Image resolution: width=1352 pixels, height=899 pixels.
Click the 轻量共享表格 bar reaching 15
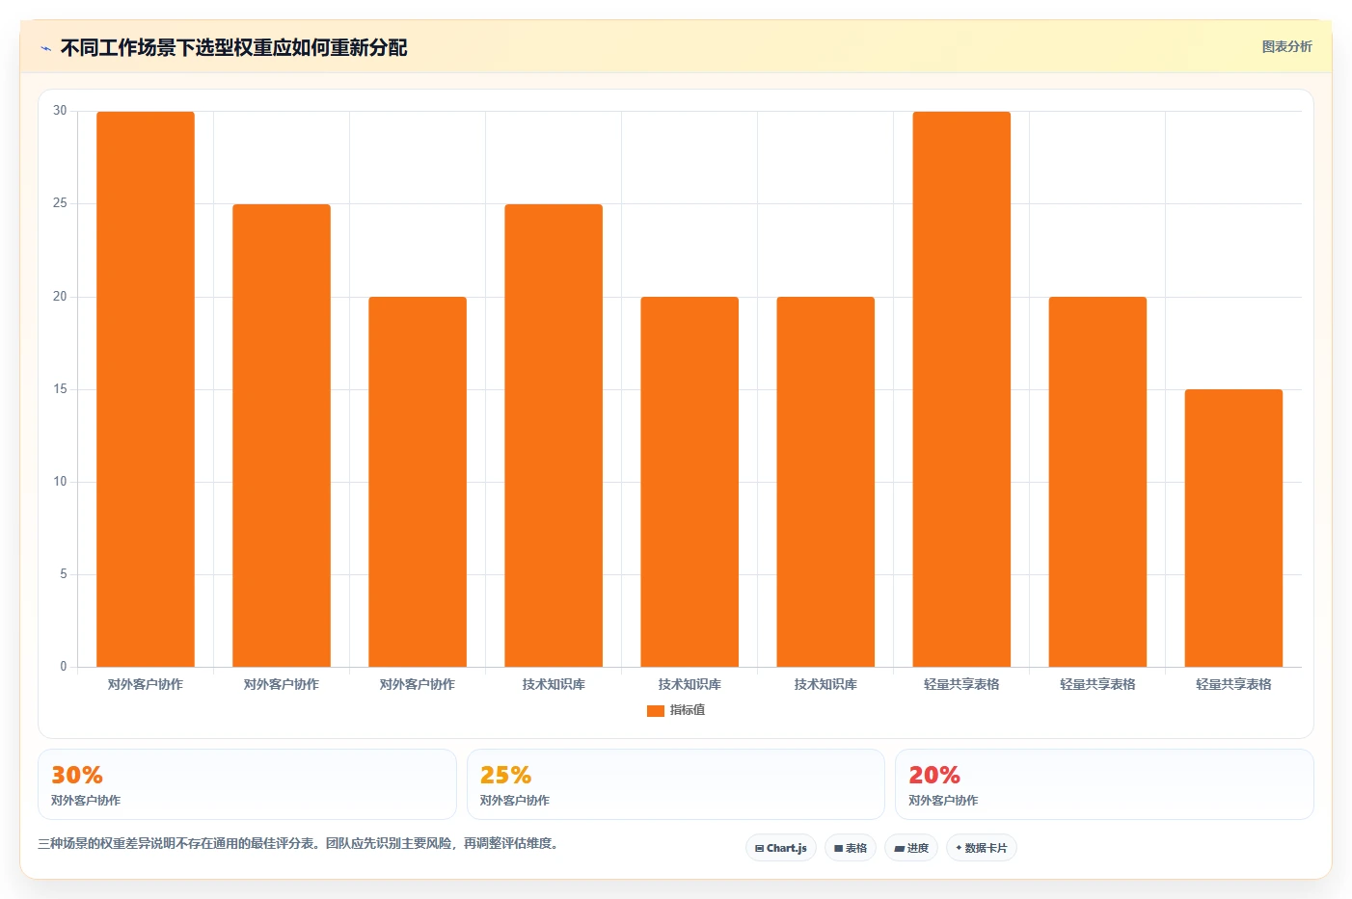1233,528
